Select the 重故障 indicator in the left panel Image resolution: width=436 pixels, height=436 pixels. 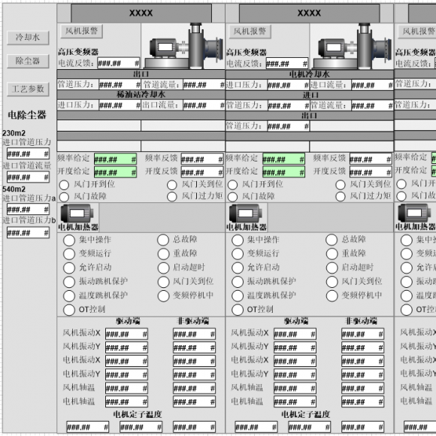coord(163,254)
